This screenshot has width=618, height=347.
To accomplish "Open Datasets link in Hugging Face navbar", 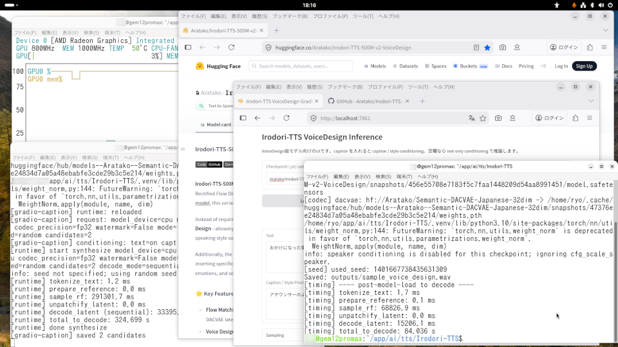I will (405, 66).
